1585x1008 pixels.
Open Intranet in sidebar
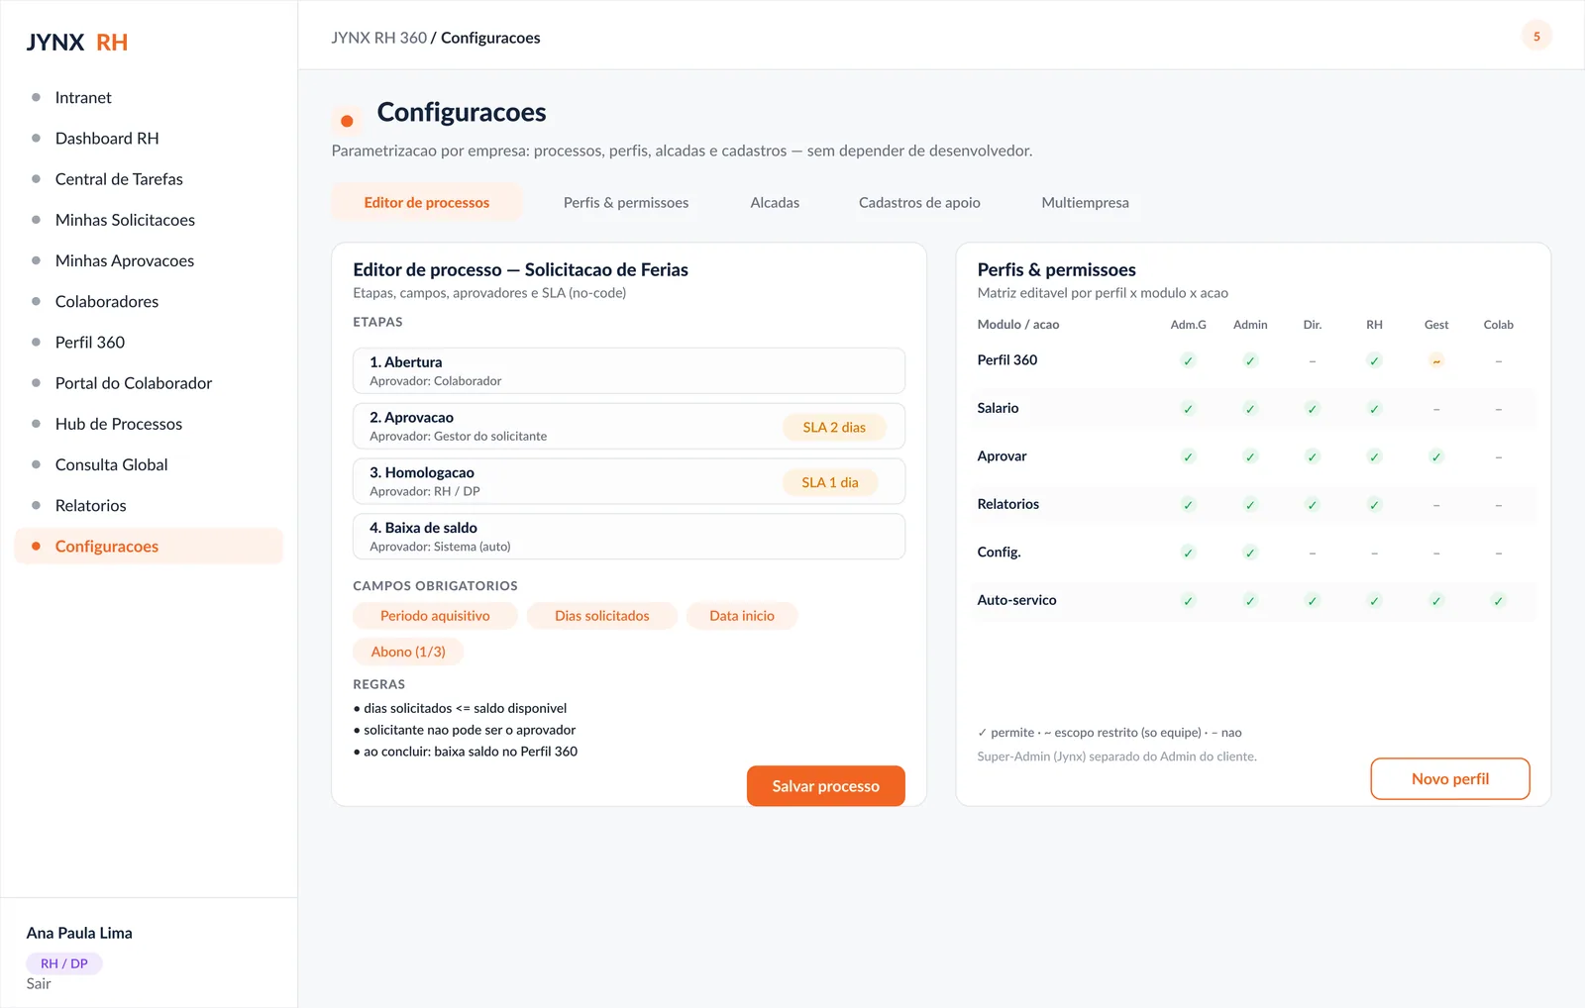[149, 97]
